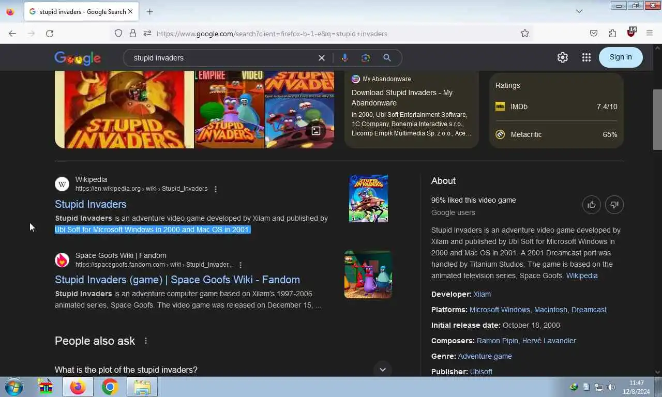
Task: Open the Google apps grid
Action: [586, 57]
